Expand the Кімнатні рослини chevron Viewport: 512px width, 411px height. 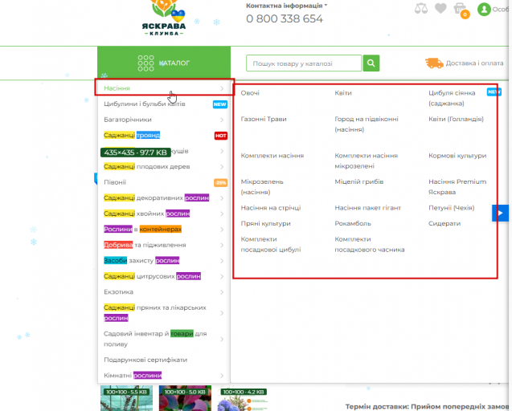click(x=222, y=376)
